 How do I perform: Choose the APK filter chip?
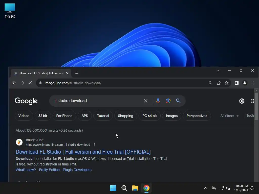pyautogui.click(x=85, y=116)
